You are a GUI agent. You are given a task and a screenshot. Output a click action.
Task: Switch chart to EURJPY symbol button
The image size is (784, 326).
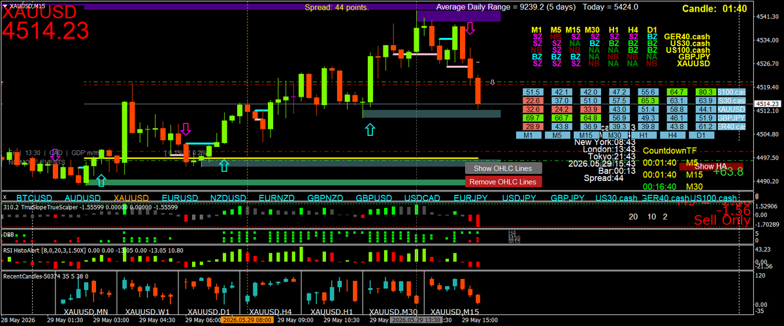pyautogui.click(x=470, y=197)
